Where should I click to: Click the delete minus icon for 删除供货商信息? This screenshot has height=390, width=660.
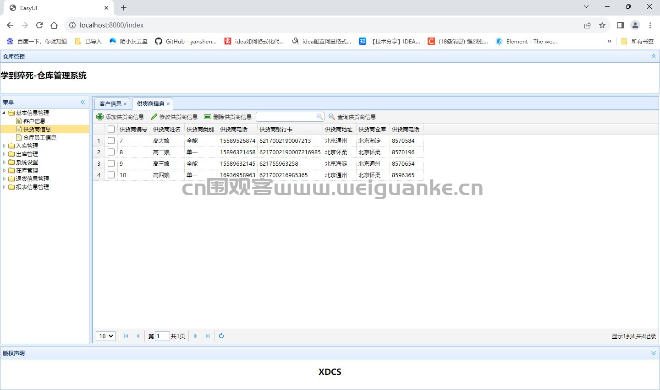[208, 117]
